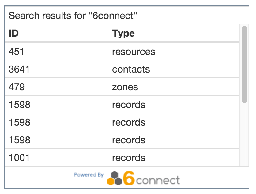Open the "contacts" type result

(131, 69)
